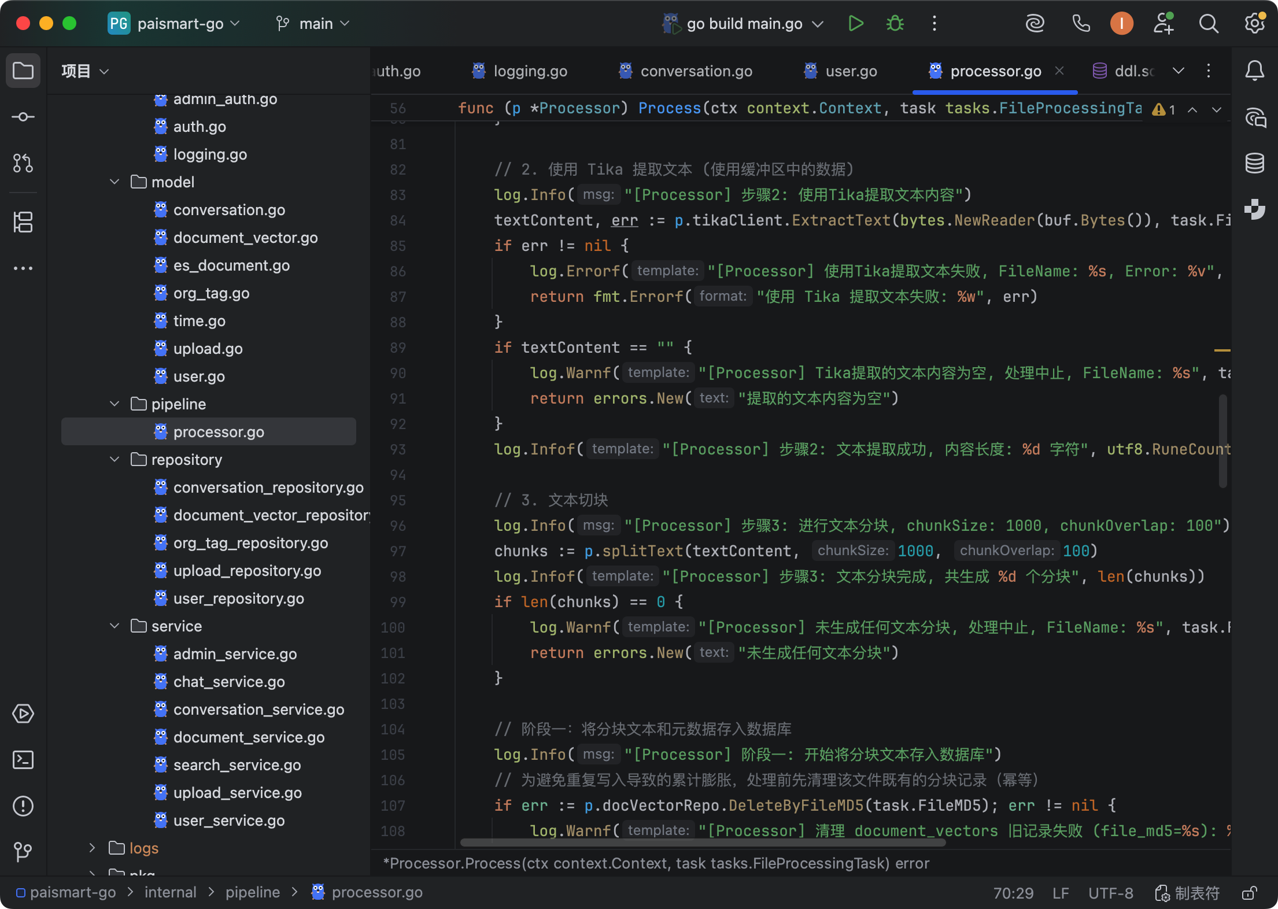Viewport: 1278px width, 909px height.
Task: Expand the logs folder
Action: 93,848
